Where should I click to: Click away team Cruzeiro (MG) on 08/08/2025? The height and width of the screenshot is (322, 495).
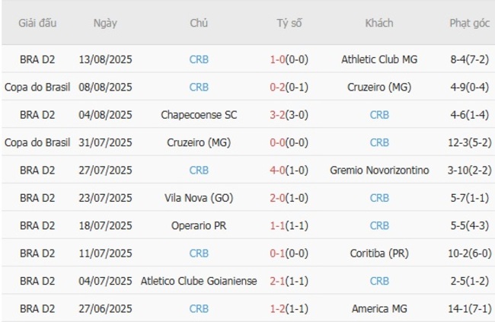coord(379,87)
